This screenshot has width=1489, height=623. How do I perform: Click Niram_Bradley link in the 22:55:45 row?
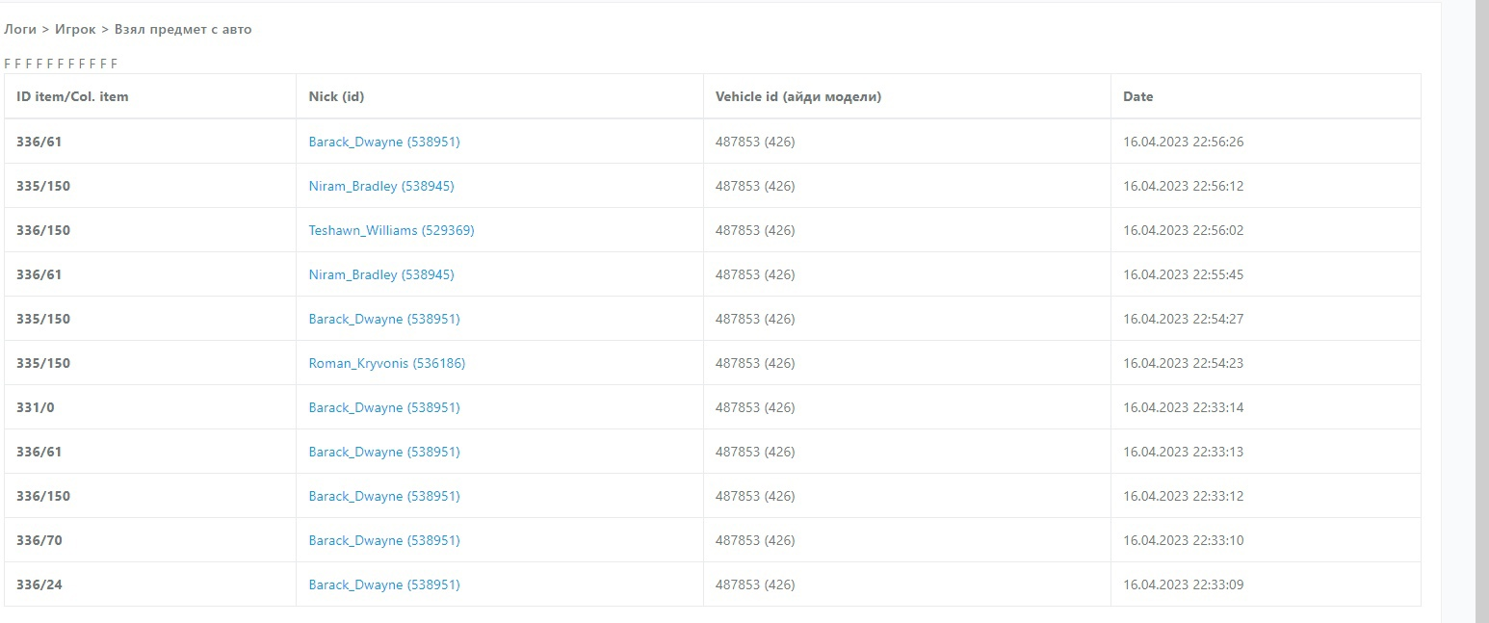(x=380, y=274)
